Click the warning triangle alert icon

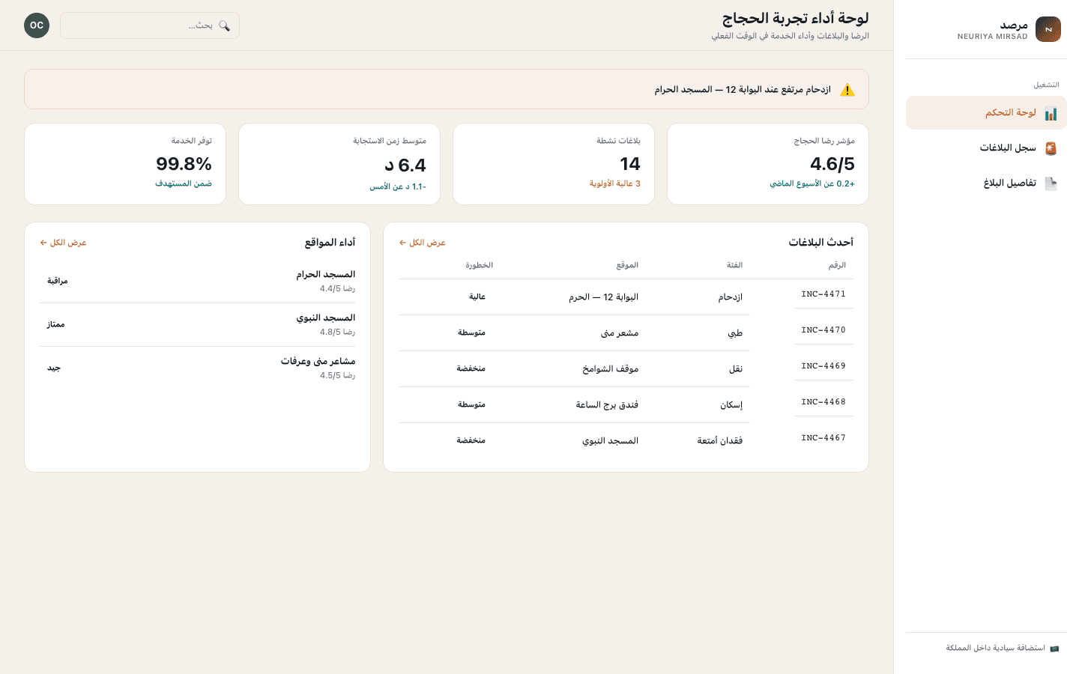click(x=847, y=90)
